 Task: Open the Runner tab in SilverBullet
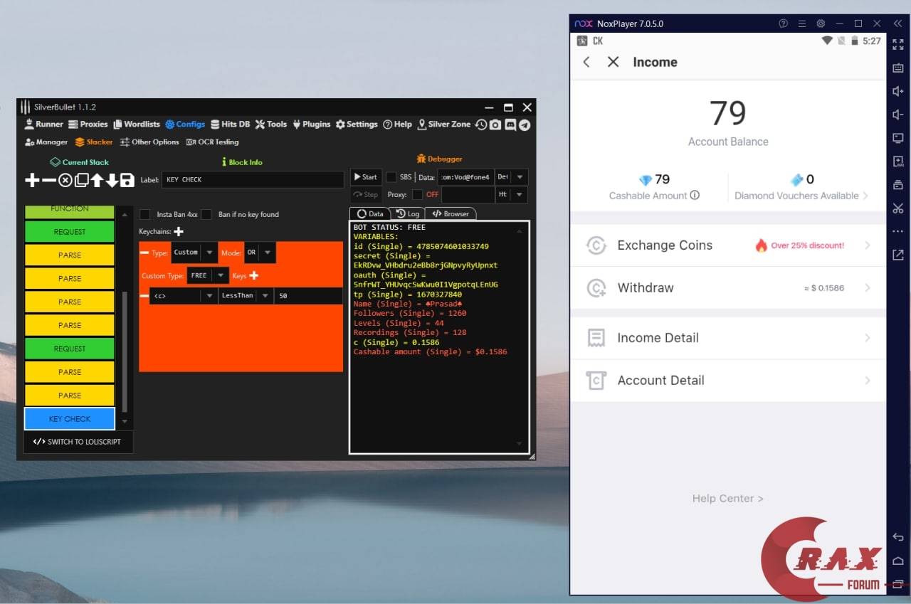pyautogui.click(x=44, y=124)
